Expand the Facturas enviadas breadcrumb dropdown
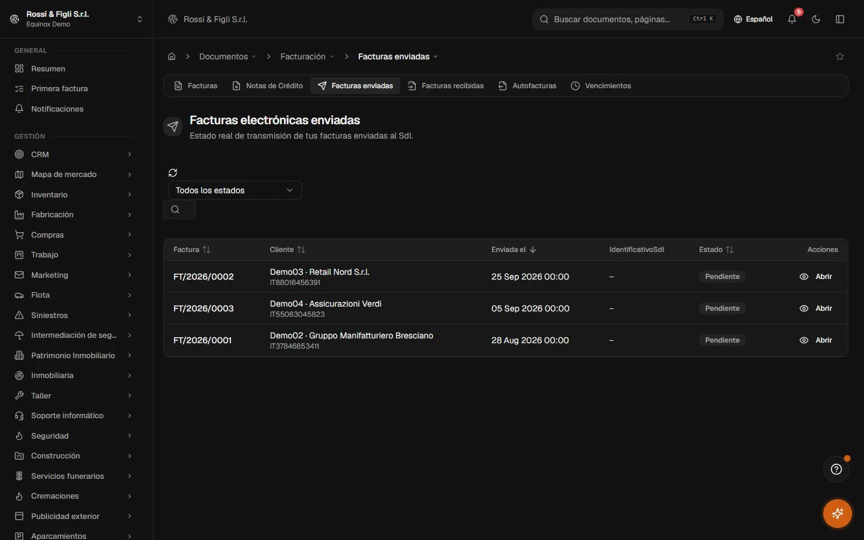Screen dimensions: 864x540 click(x=398, y=56)
